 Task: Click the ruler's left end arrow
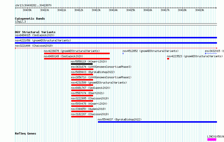click(16, 8)
